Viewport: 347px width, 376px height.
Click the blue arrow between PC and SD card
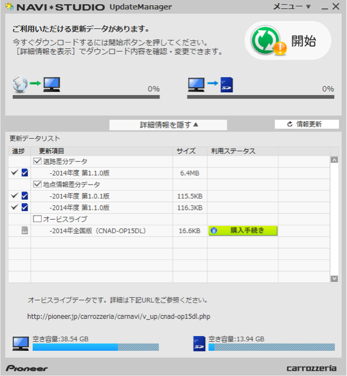click(213, 83)
